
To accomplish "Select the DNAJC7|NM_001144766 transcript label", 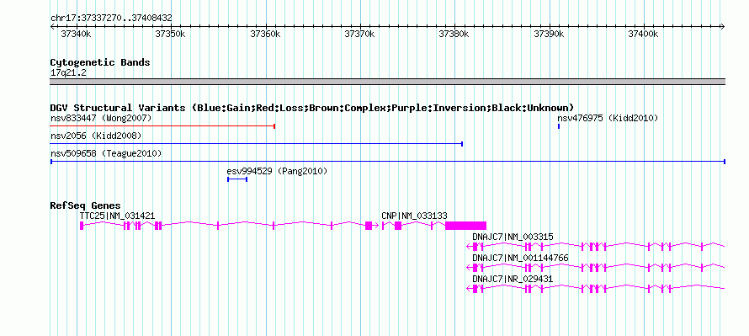I will tap(520, 258).
